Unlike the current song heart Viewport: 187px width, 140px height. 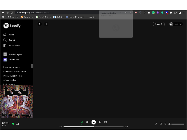[13, 124]
